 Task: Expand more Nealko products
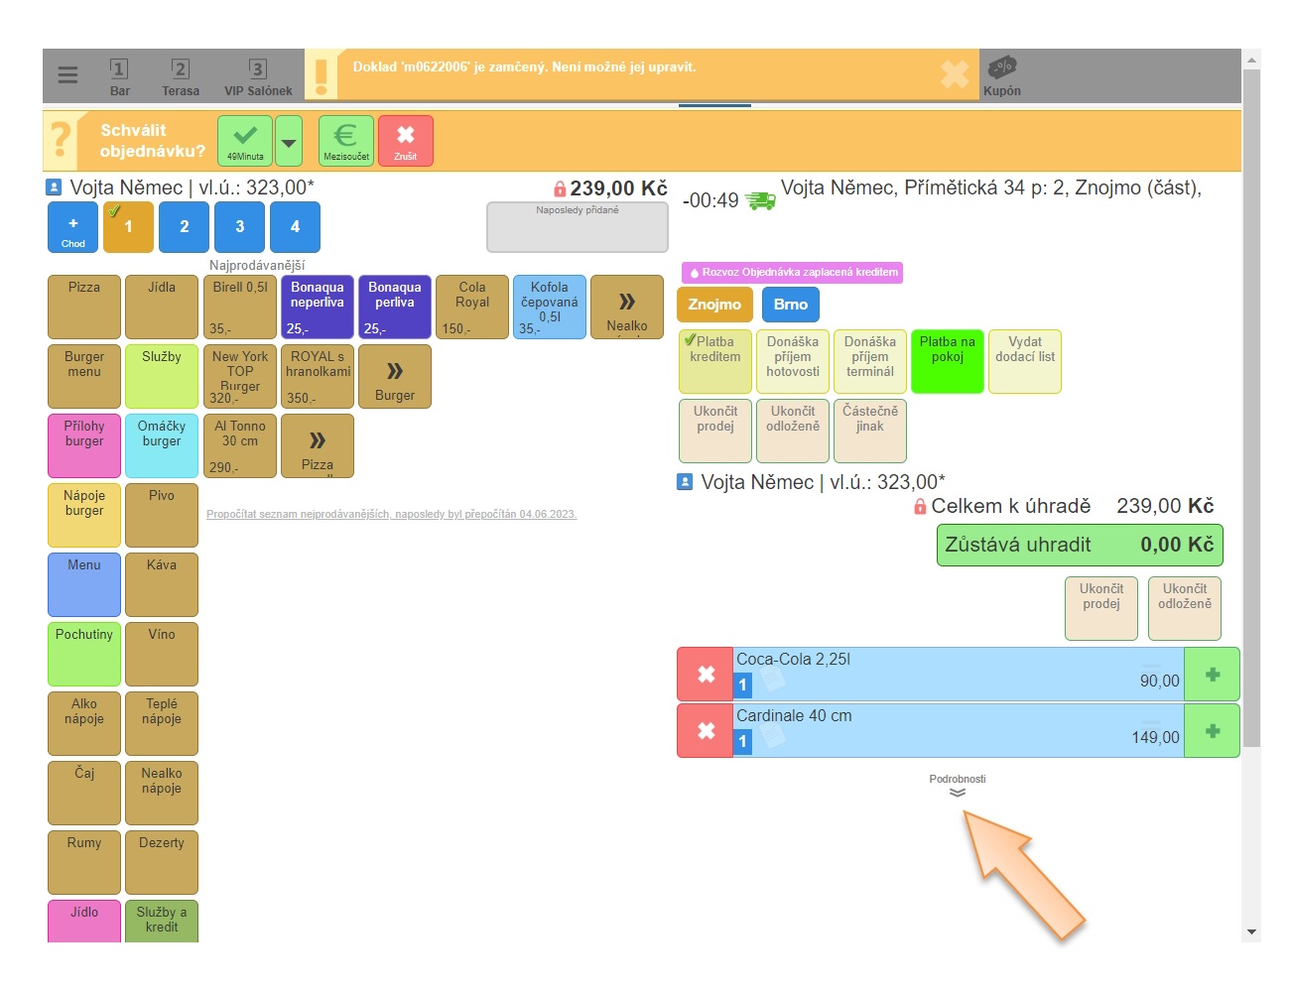[626, 307]
